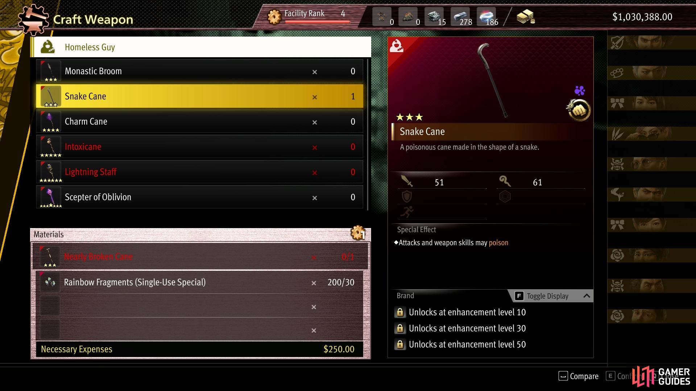696x391 pixels.
Task: Select the Snake Cane list entry
Action: 200,96
